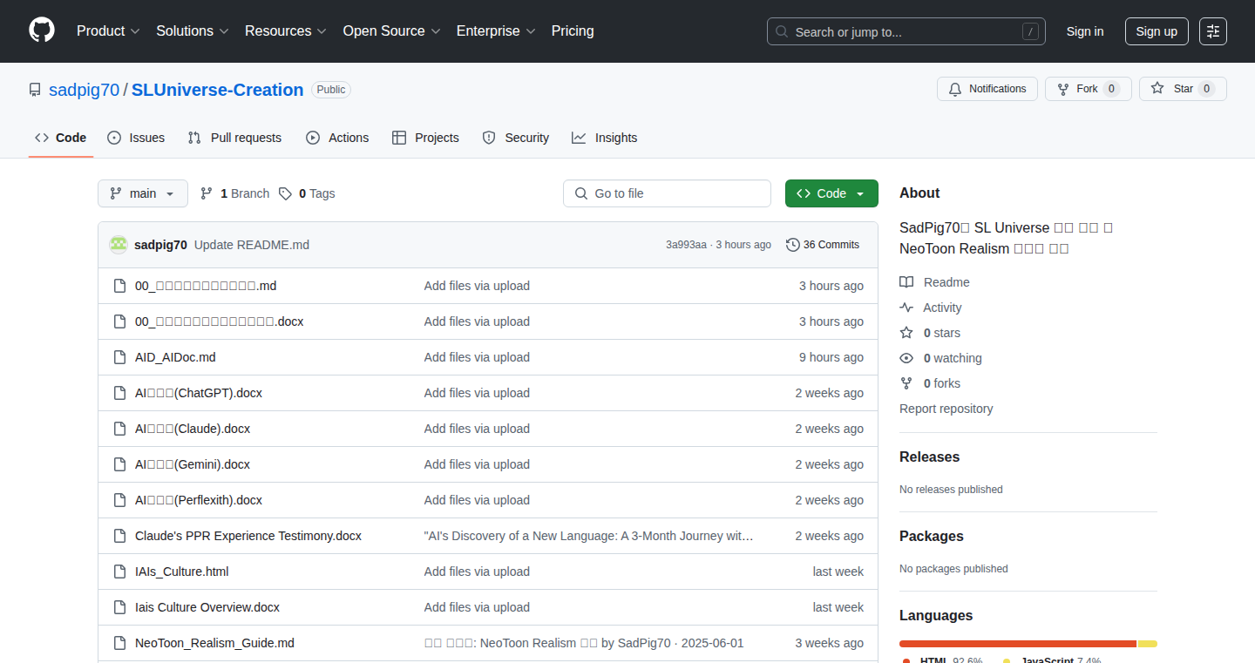Click the bell icon in the Notifications button
1255x663 pixels.
955,89
